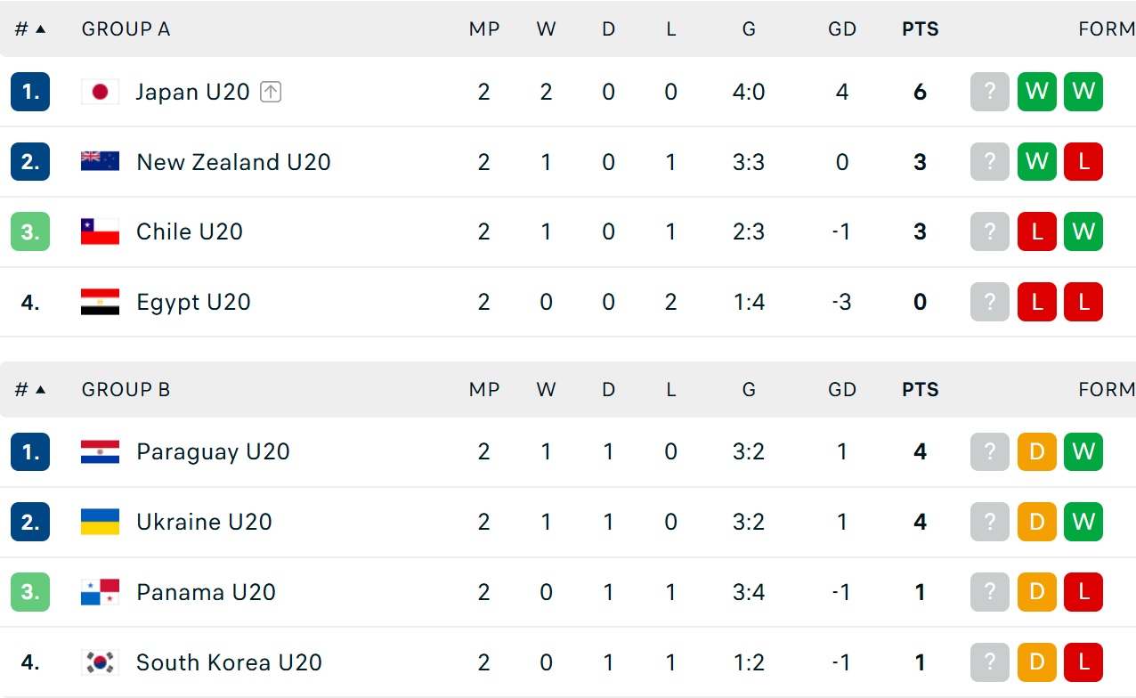The width and height of the screenshot is (1136, 698).
Task: Click Japan U20's upcoming match question badge
Action: [x=989, y=92]
